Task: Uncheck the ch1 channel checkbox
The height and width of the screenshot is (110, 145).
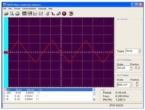Action: [x=6, y=90]
